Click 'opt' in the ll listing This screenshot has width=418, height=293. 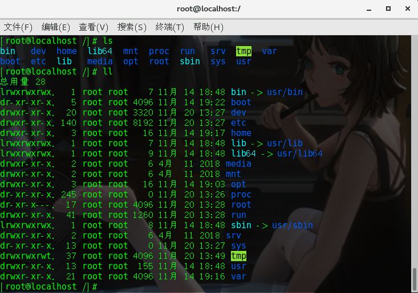click(x=238, y=184)
